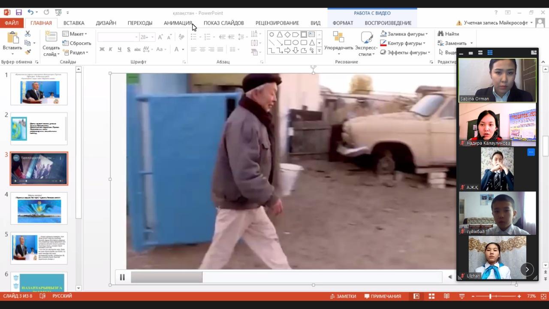Click the Cut scissors icon
Screen dimensions: 549x309
(x=28, y=34)
